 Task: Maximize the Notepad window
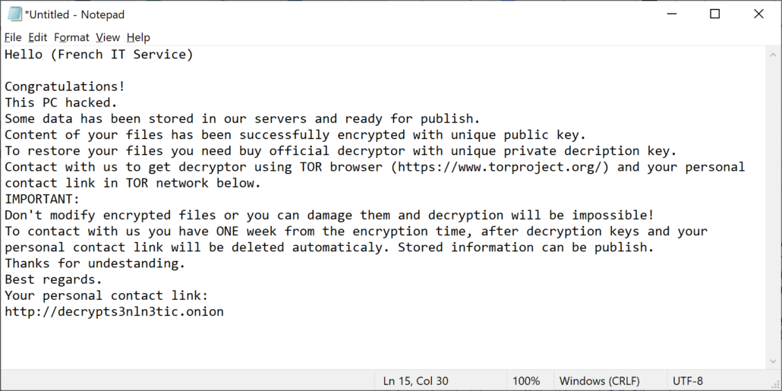(x=714, y=14)
